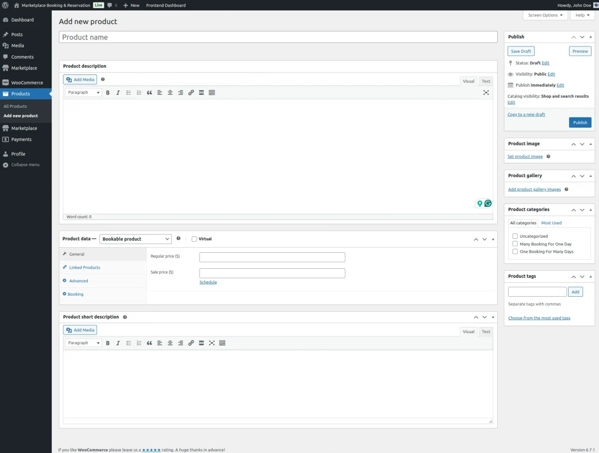Switch to Most Used categories tab

551,223
